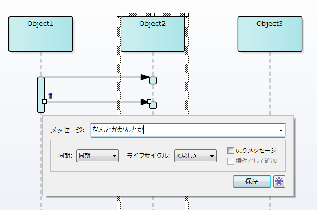Click the small blue up-arrow icon near Object1 activation
Screen dimensions: 317x210
[50, 96]
